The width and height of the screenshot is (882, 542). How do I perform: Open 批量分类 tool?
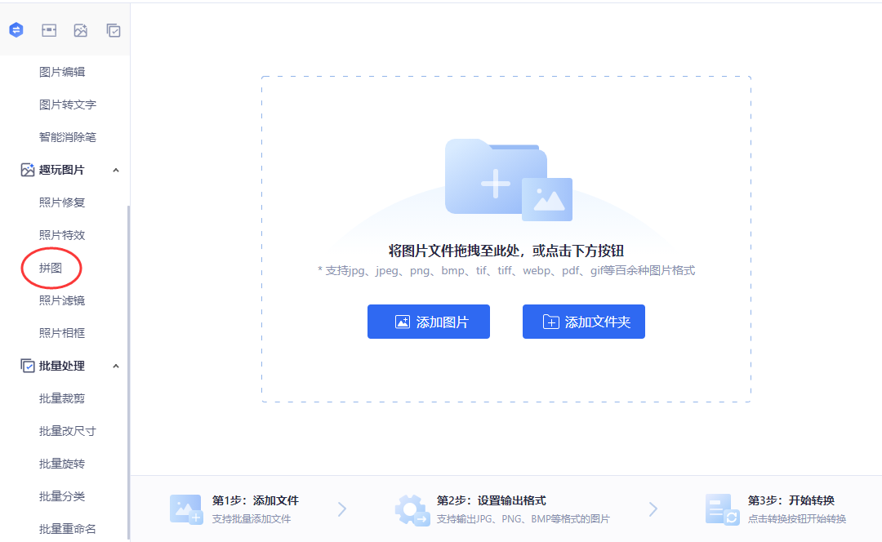coord(62,496)
